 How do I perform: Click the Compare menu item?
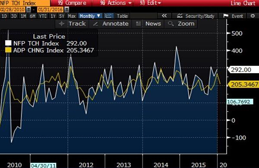72,3
